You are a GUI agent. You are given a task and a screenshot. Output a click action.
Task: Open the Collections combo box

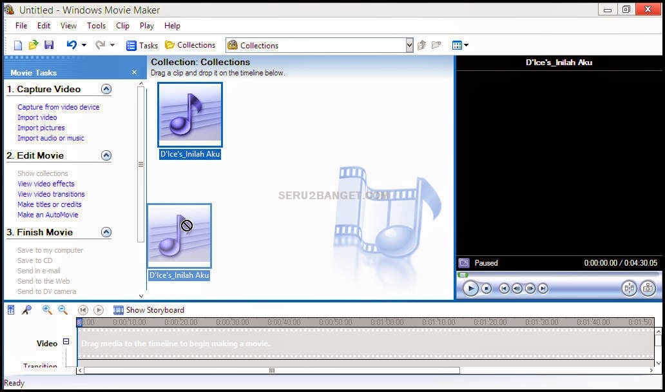[x=320, y=45]
